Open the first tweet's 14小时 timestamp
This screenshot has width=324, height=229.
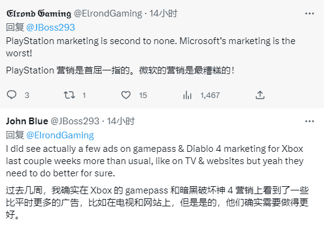pyautogui.click(x=163, y=13)
